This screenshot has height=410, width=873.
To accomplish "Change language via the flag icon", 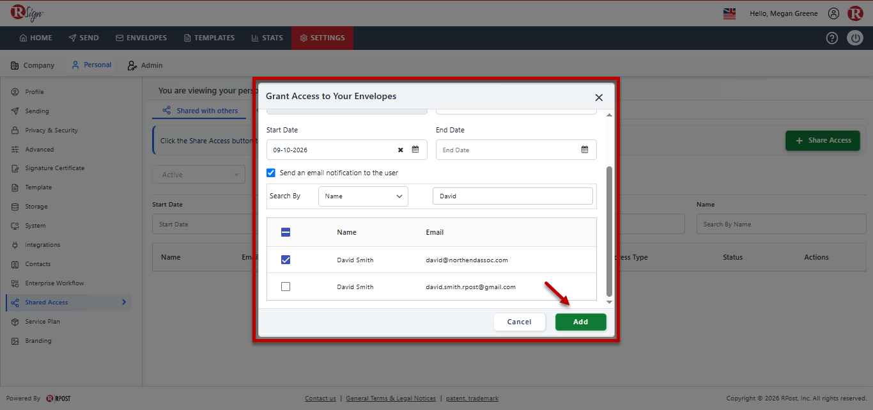I will point(729,13).
